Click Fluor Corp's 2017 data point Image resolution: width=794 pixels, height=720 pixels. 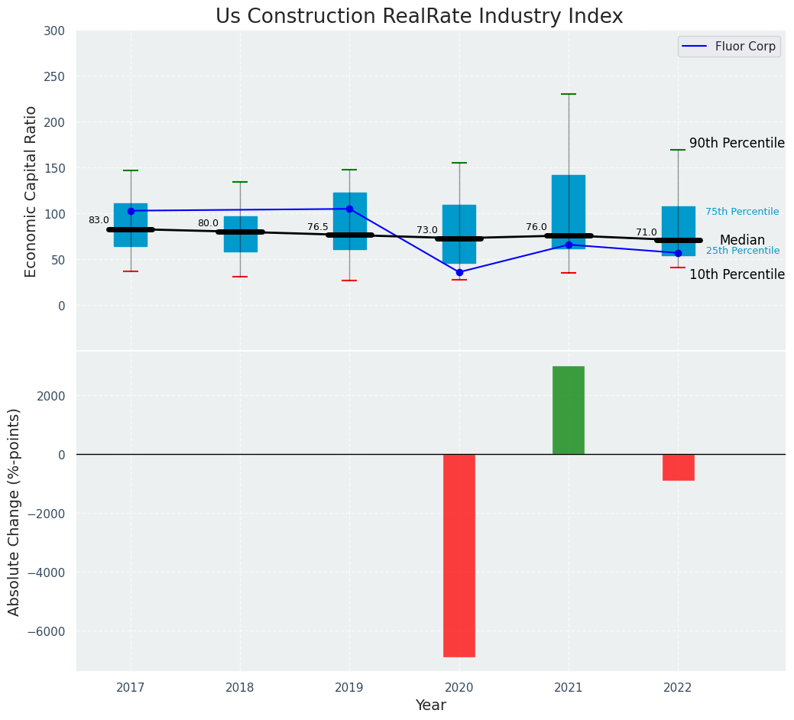tap(131, 211)
